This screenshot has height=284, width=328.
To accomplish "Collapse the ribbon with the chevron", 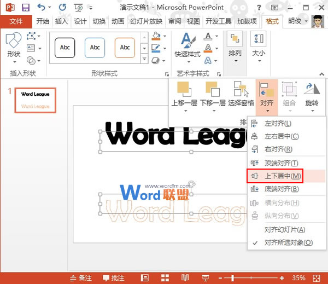I will 322,74.
